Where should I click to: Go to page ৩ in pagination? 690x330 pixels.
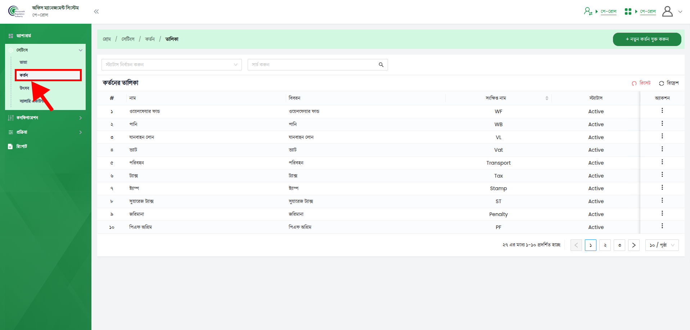pos(619,245)
